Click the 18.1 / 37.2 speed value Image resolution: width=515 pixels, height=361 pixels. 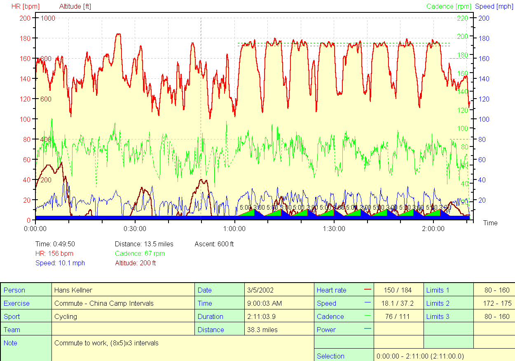[x=398, y=303]
